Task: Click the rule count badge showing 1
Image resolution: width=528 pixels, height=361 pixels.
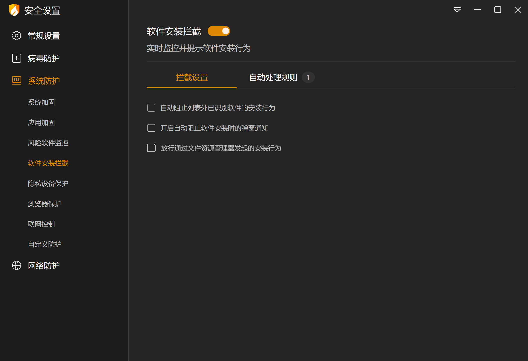Action: (x=308, y=77)
